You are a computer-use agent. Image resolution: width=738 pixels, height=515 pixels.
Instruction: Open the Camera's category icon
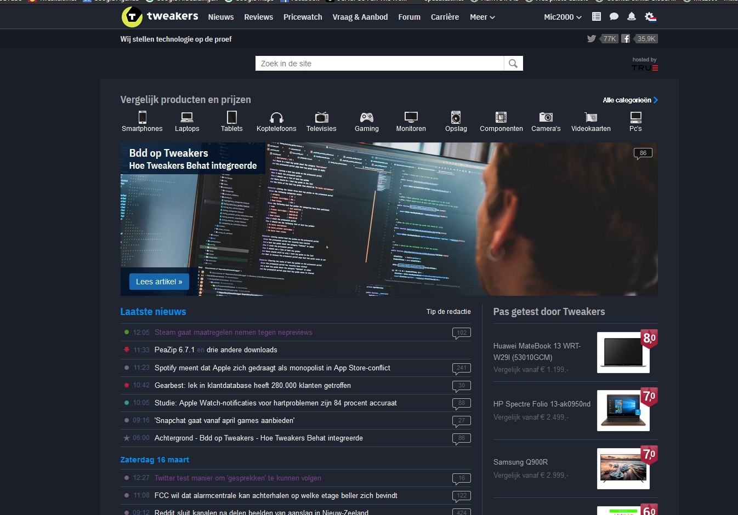click(546, 117)
